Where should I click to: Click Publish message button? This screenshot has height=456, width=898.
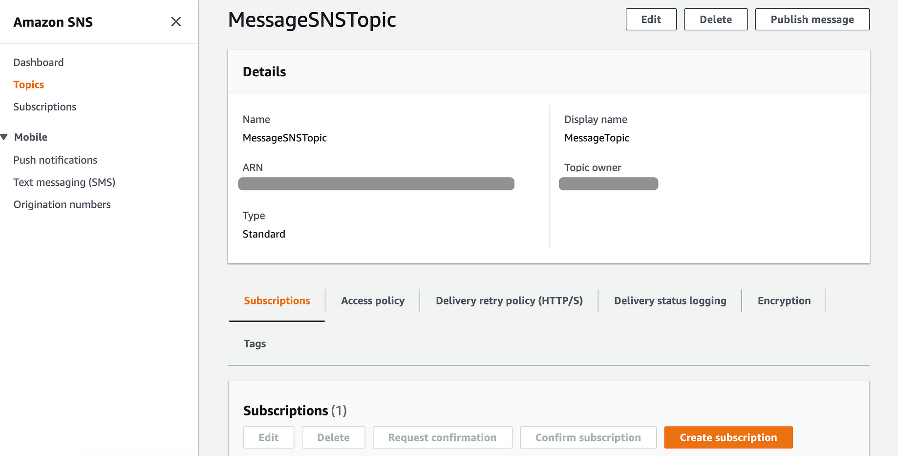(812, 20)
